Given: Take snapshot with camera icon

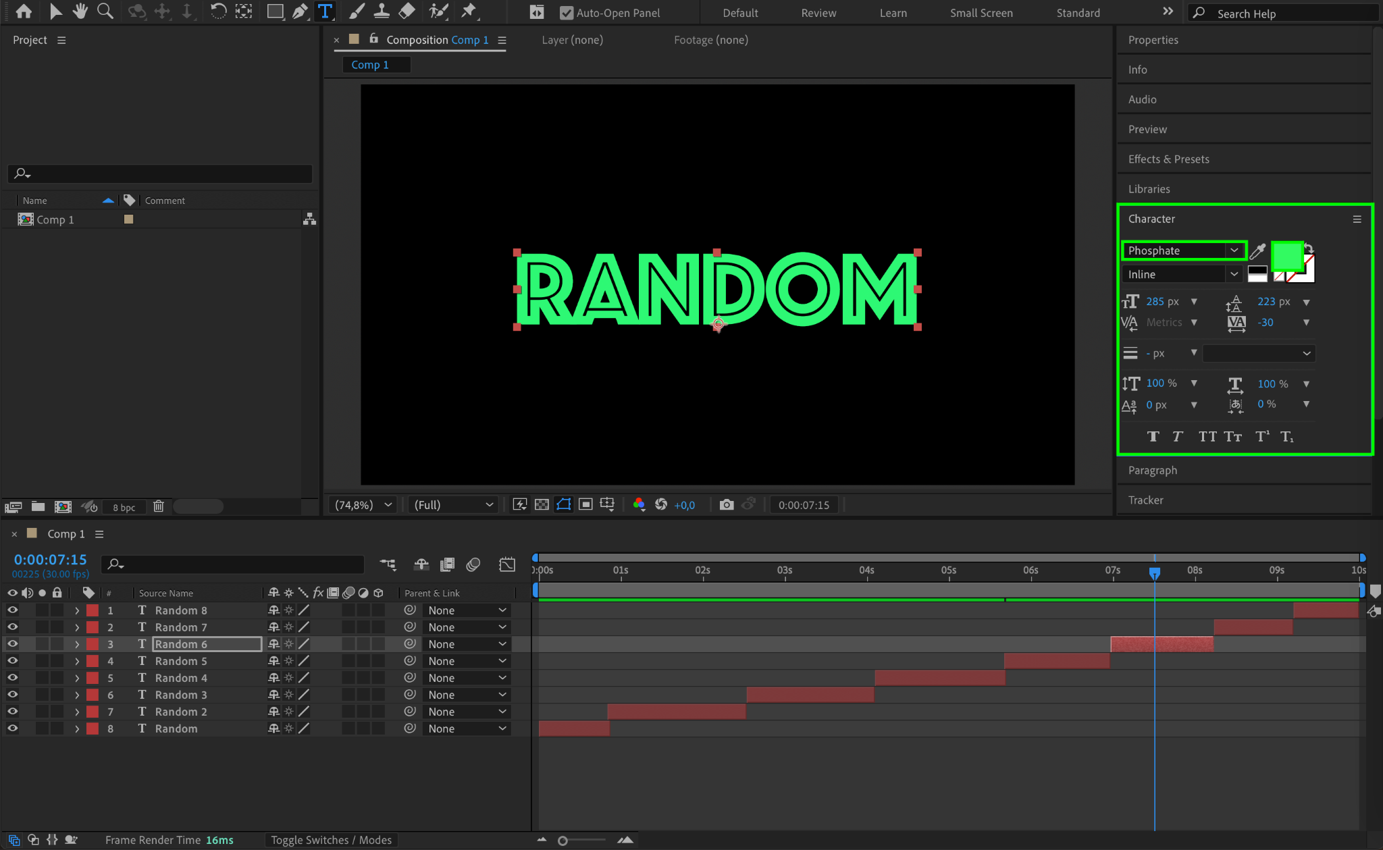Looking at the screenshot, I should [726, 505].
